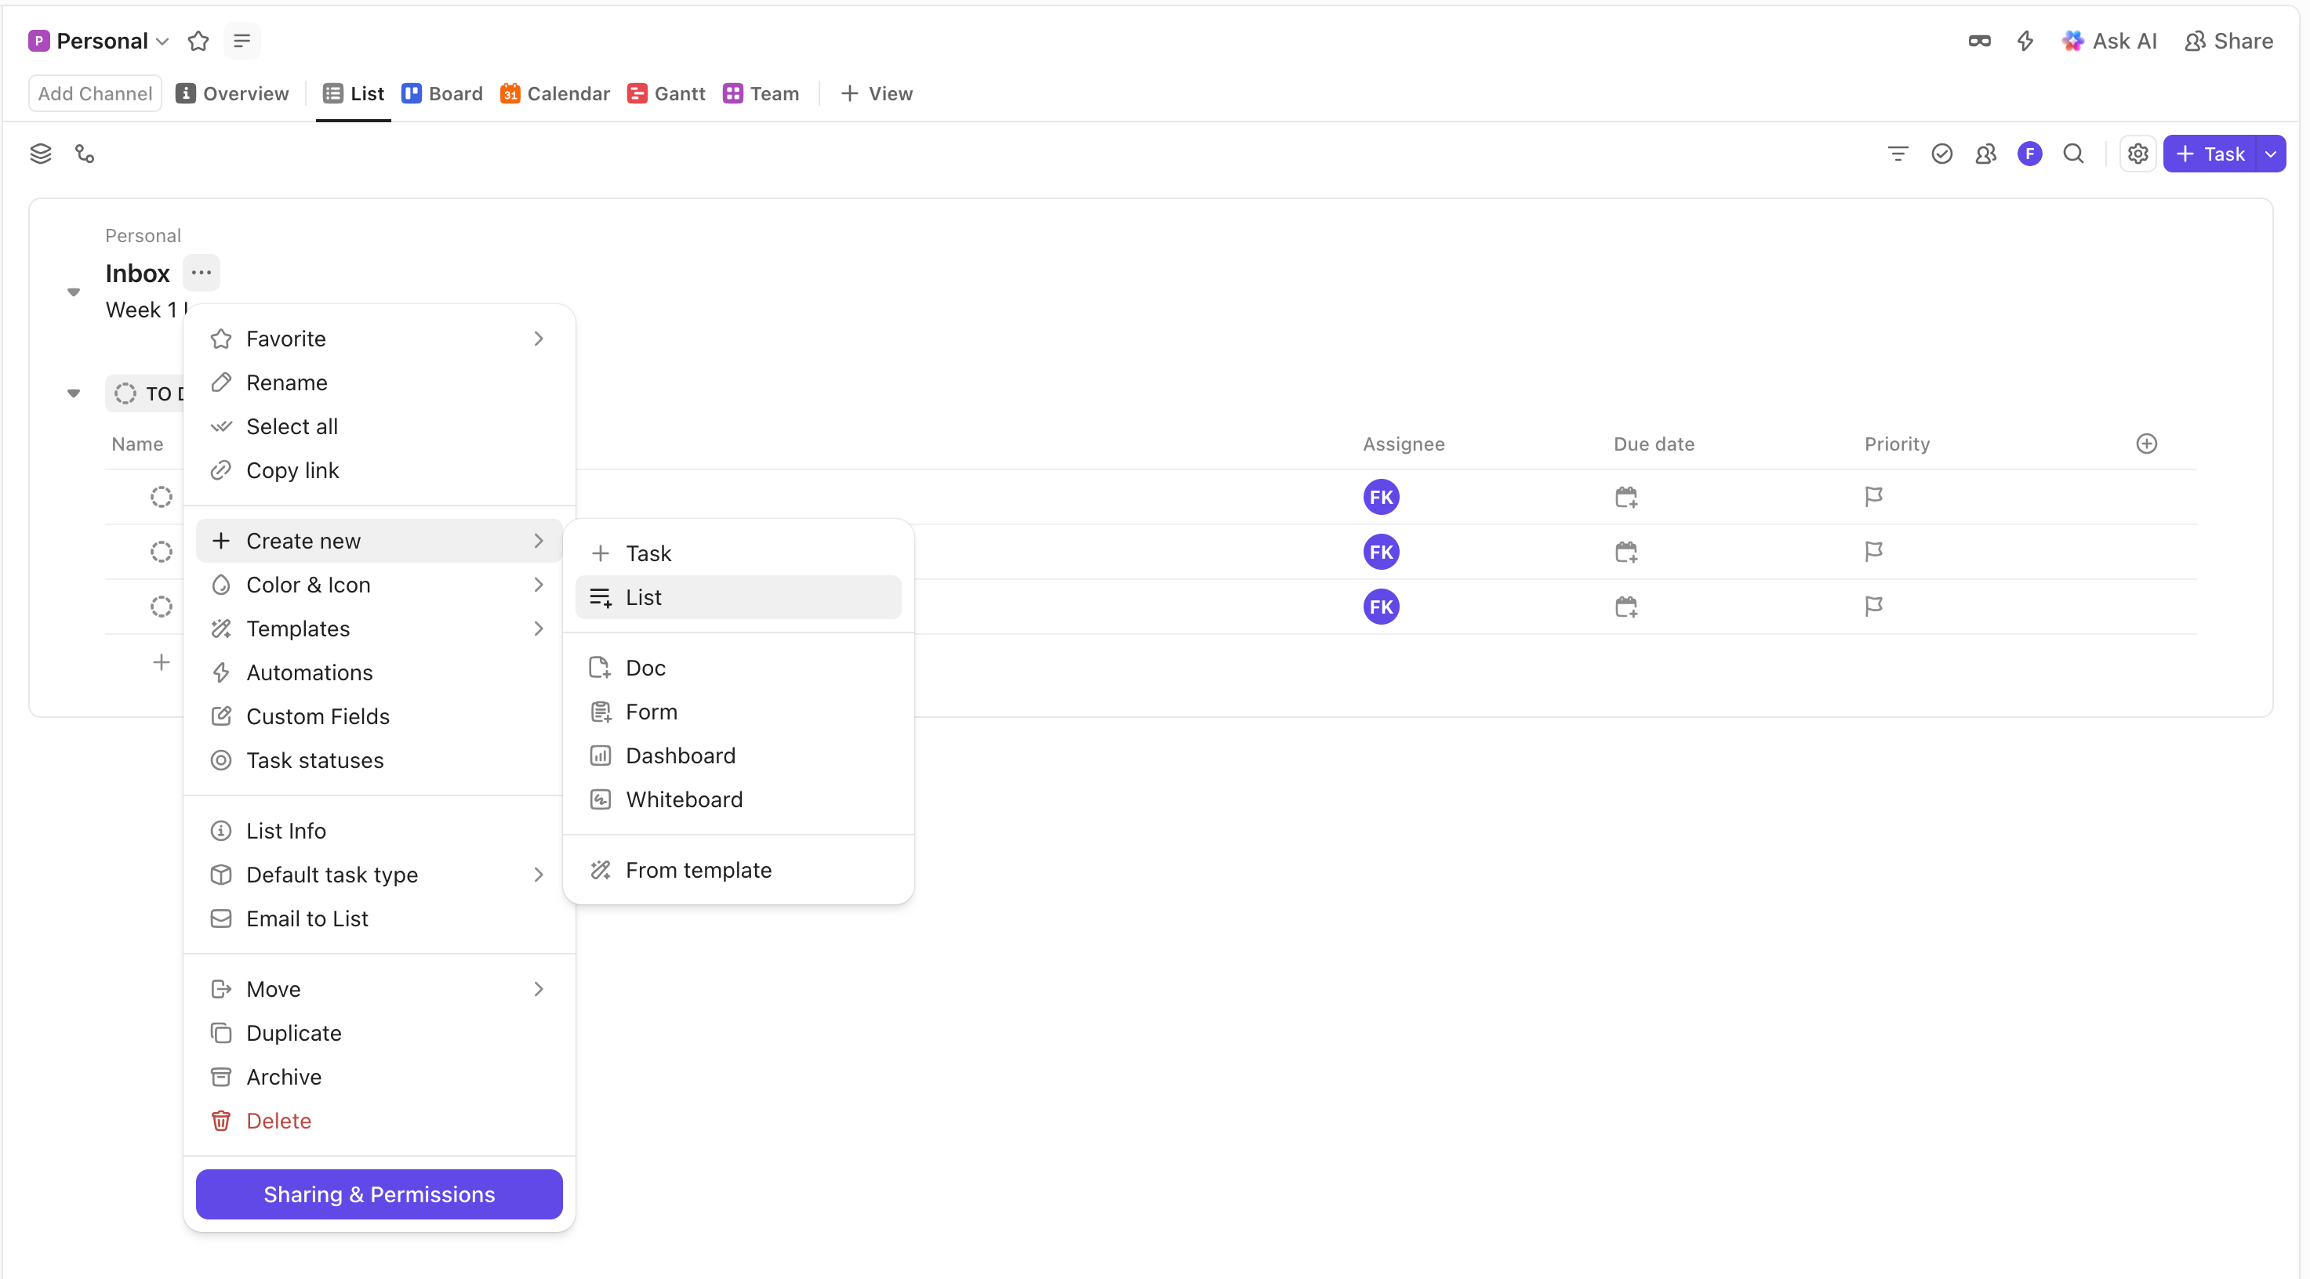Collapse the TO DO status group
This screenshot has width=2310, height=1279.
tap(74, 393)
